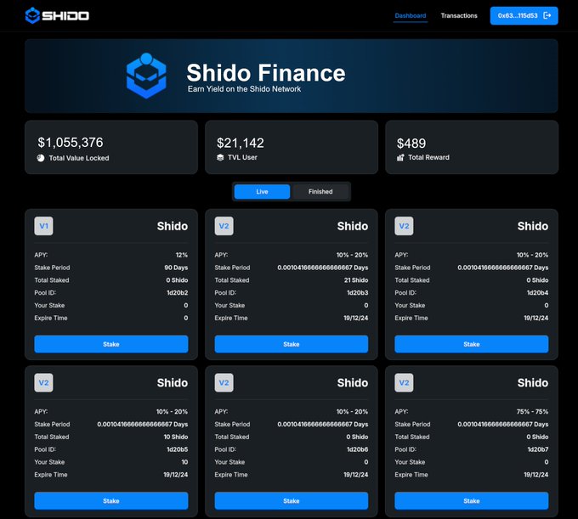Click the chart icon next to Total Reward

coord(400,158)
